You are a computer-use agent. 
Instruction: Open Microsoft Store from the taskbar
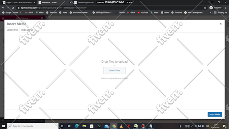pos(92,126)
